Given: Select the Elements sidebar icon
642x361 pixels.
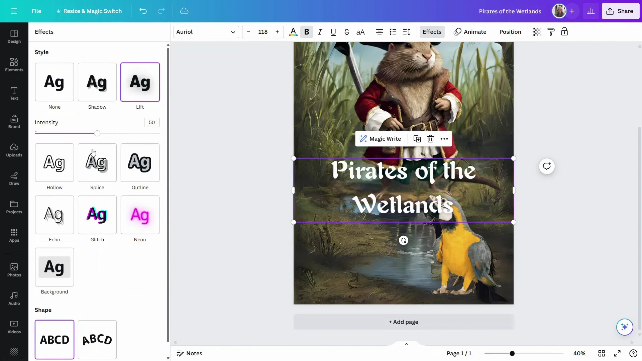Looking at the screenshot, I should [x=14, y=65].
